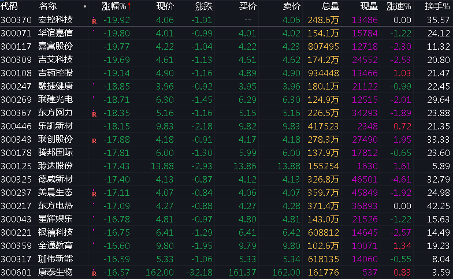
Task: Select stock 银禧科技
Action: click(x=55, y=232)
